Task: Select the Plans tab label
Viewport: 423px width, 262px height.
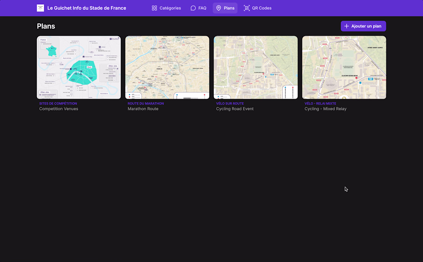Action: click(229, 8)
